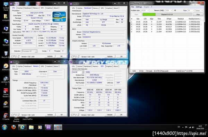Image resolution: width=208 pixels, height=137 pixels.
Task: Click the '60.6799 GFlops peak' status text
Action: [x=161, y=71]
